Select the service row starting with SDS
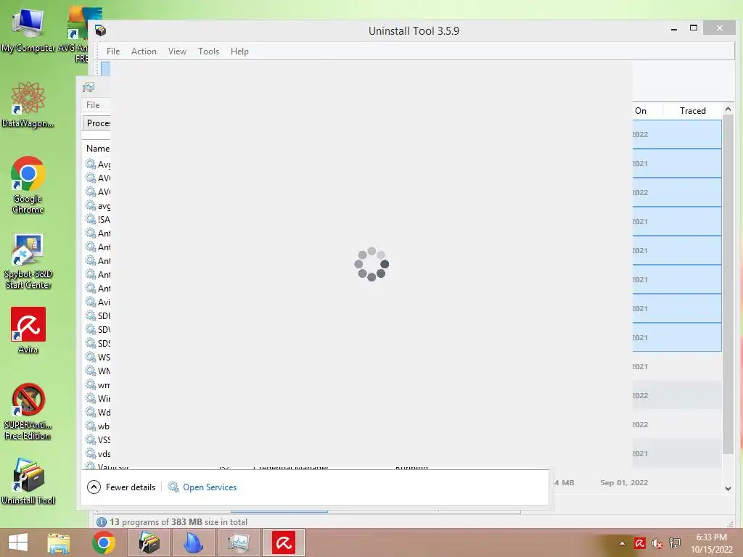 [x=97, y=343]
